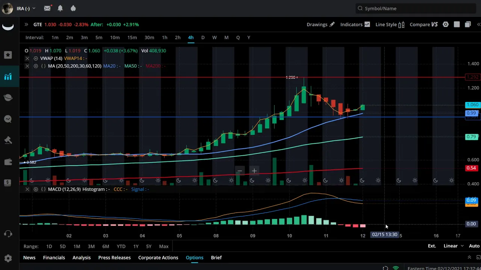Toggle MA indicator visibility eye
This screenshot has width=481, height=270.
click(x=36, y=66)
